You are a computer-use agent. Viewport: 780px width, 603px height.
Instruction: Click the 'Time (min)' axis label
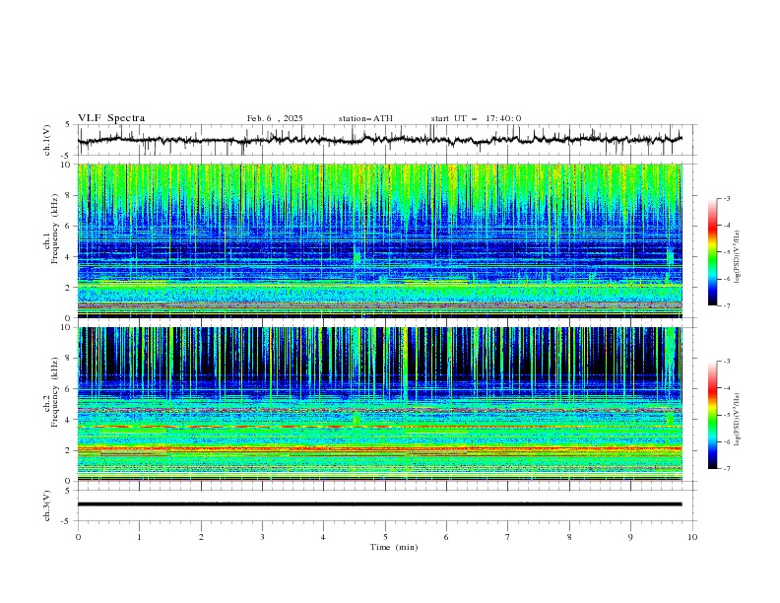[394, 547]
